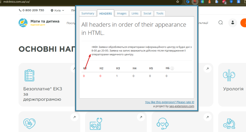
Task: Click arrow button on the pregnancy card
Action: point(74,117)
